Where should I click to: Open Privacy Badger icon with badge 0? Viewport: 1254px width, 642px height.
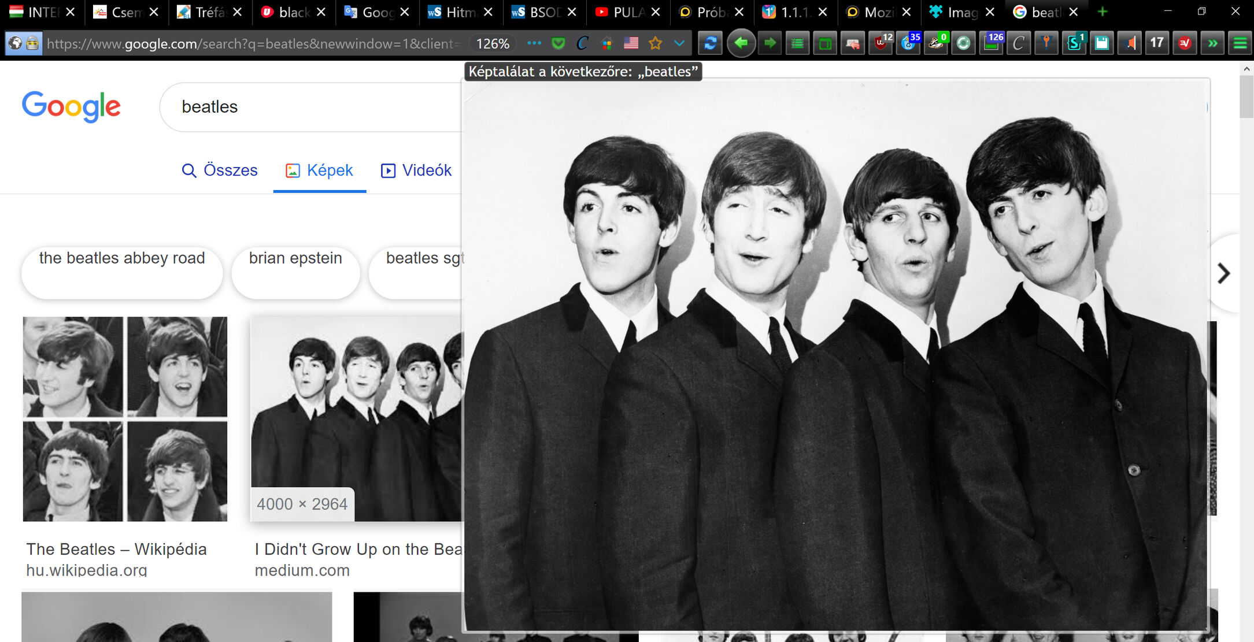(x=937, y=43)
